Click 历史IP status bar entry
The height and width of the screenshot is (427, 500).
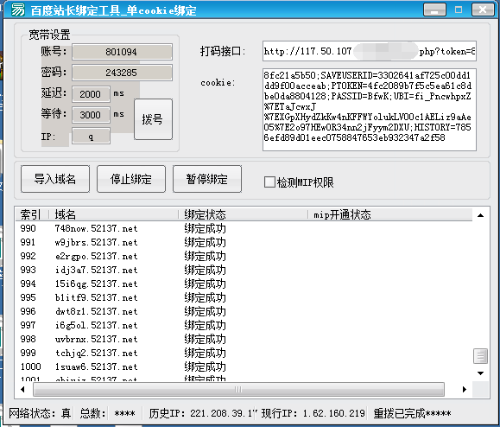[202, 413]
